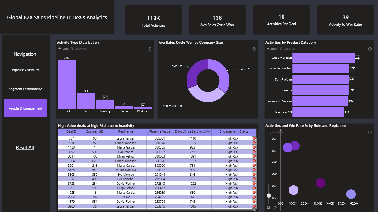378x212 pixels.
Task: Select the lasso selection tool in scatter chart
Action: [275, 207]
